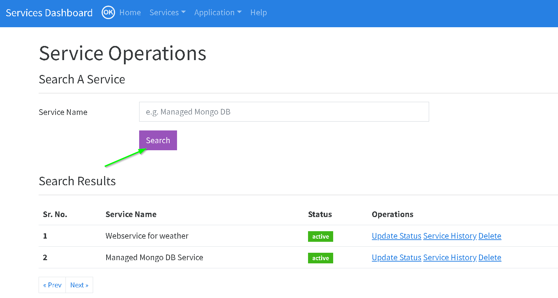Click the 'Status' column header

pos(320,214)
